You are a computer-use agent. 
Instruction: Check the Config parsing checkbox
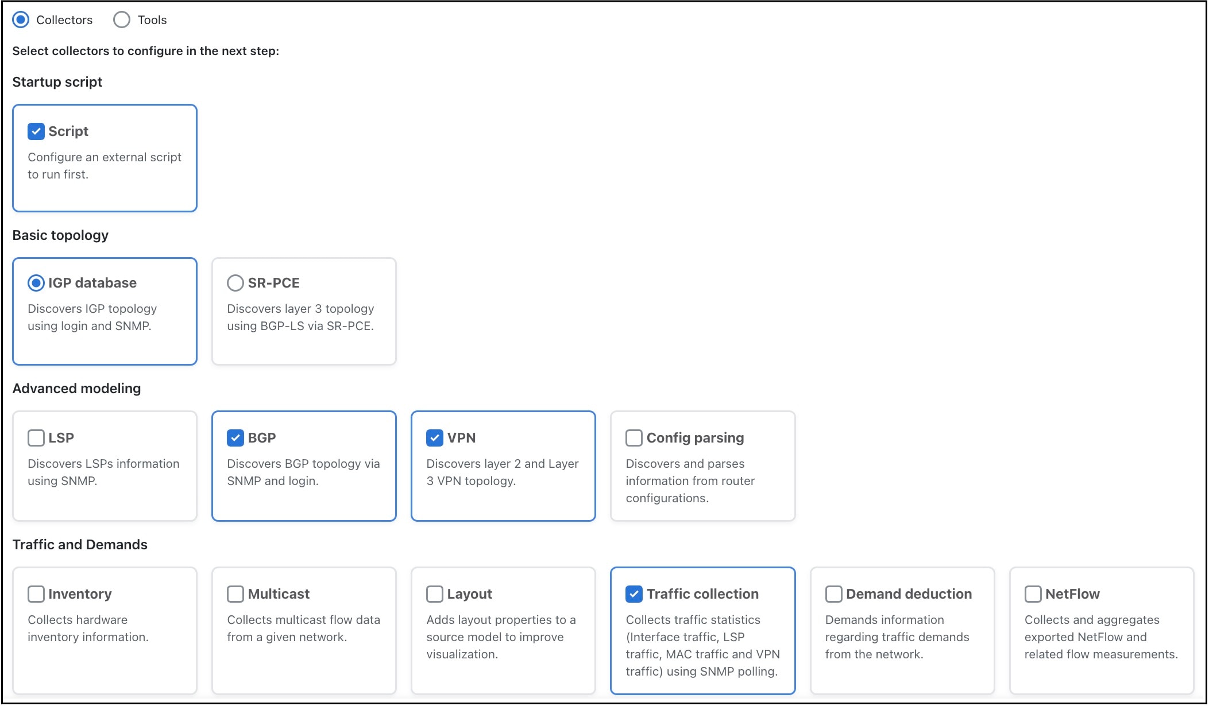coord(634,438)
